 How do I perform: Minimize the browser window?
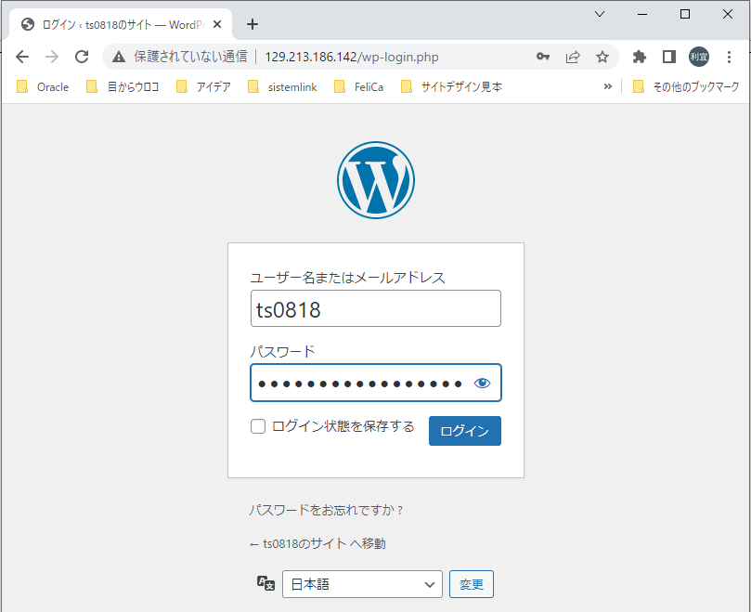[642, 14]
